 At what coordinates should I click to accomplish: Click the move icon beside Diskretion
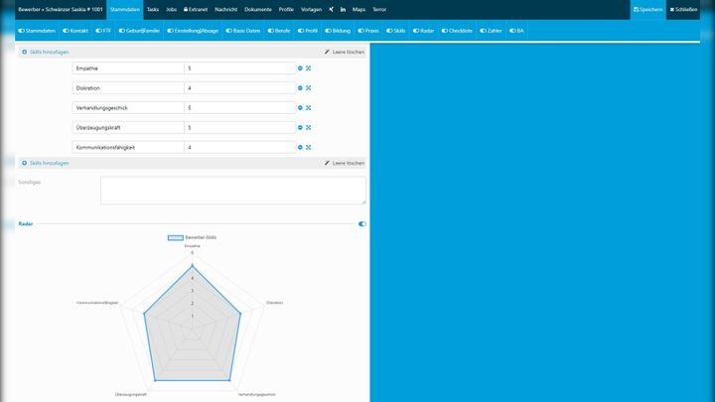tap(309, 88)
